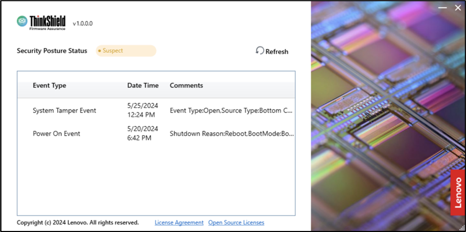Click the Copyright 2024 Lenovo text
The height and width of the screenshot is (232, 466).
coord(78,223)
